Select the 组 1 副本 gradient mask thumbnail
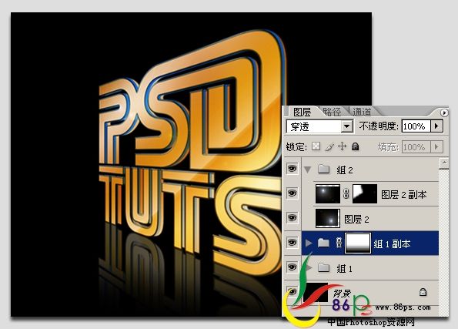Screen dimensions: 458x329 (358, 243)
